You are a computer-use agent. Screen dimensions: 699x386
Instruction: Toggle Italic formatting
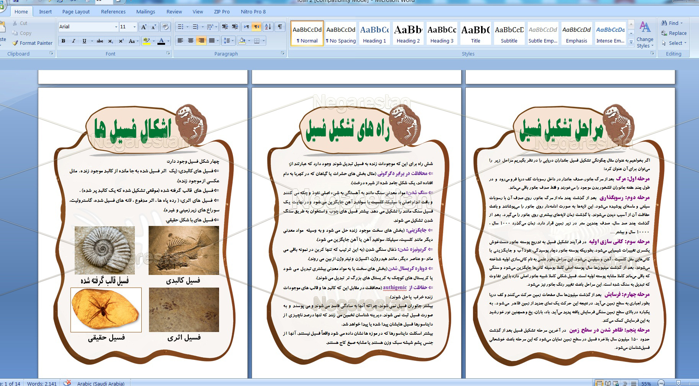74,41
